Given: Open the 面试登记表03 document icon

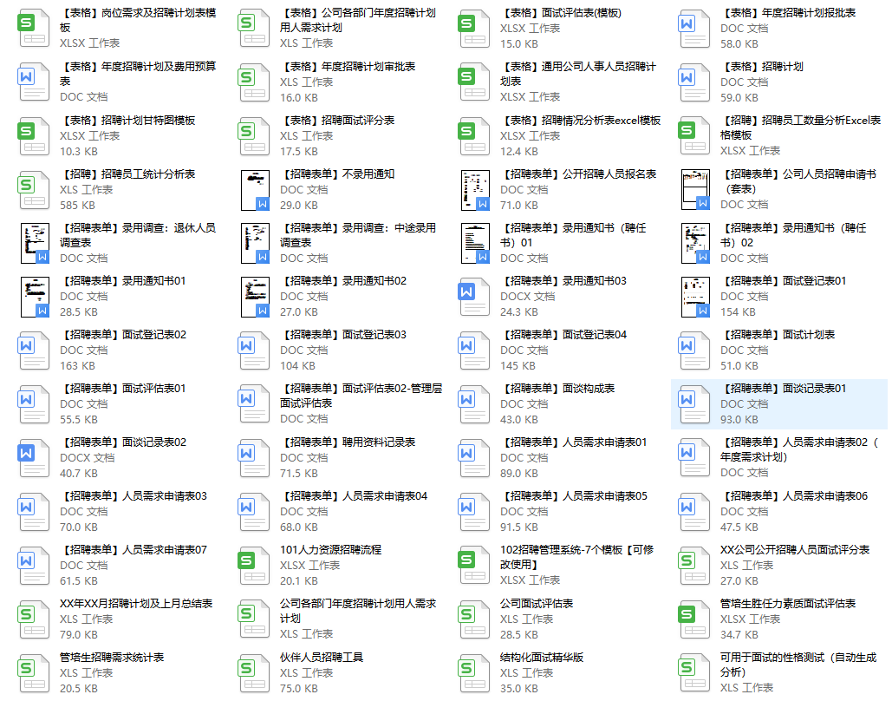Looking at the screenshot, I should pos(254,350).
